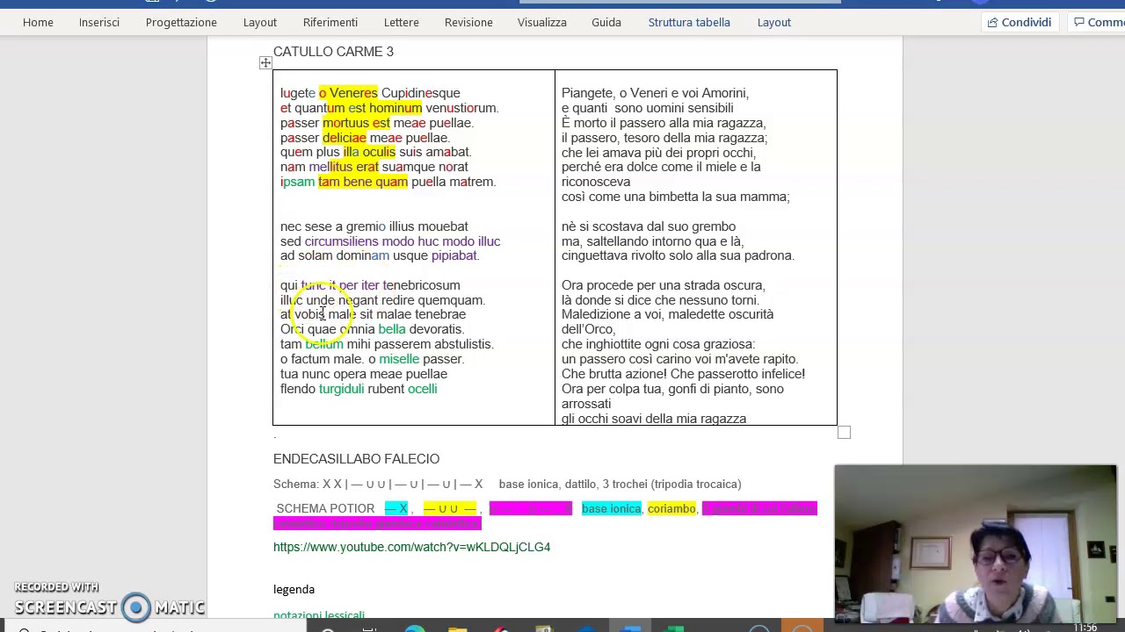1125x632 pixels.
Task: Open Microsoft Edge from the taskbar
Action: [415, 628]
